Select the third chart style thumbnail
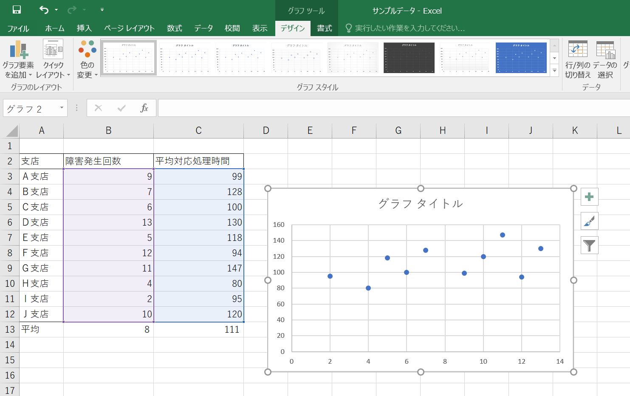The image size is (630, 396). (x=241, y=58)
